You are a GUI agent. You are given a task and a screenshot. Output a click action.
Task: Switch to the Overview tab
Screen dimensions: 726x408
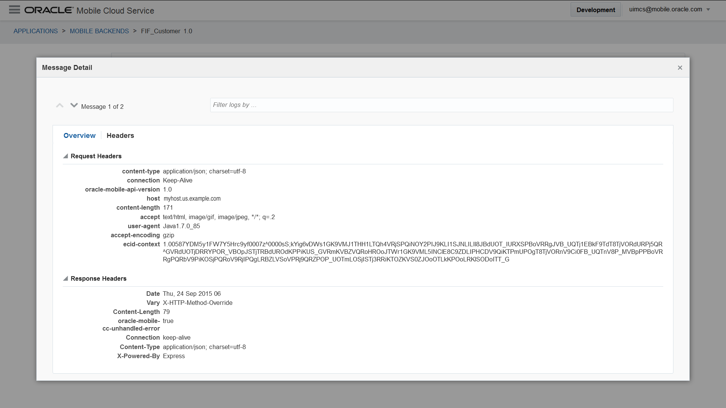point(79,136)
